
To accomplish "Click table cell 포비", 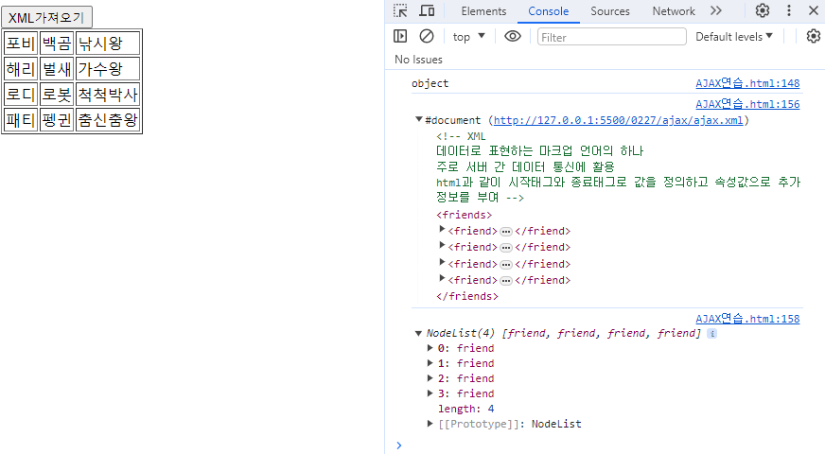I will click(21, 44).
